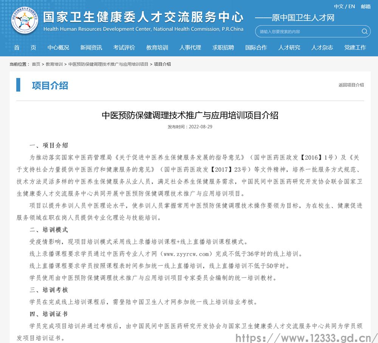Viewport: 378px width, 343px height.
Task: Click the search magnifier icon
Action: pos(364,31)
